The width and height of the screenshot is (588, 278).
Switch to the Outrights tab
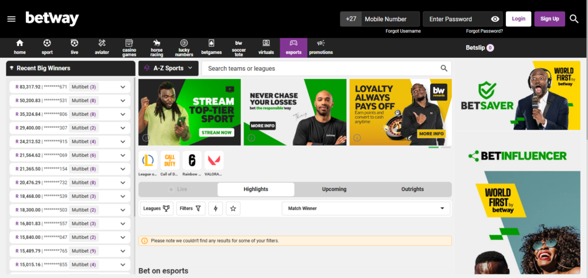click(412, 189)
